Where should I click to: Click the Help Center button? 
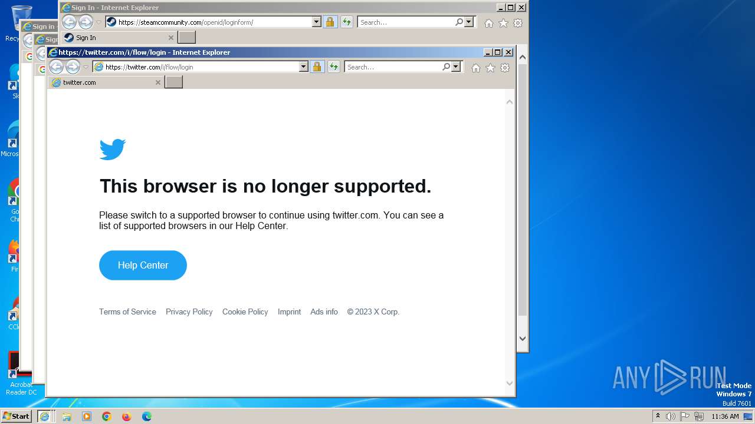143,265
